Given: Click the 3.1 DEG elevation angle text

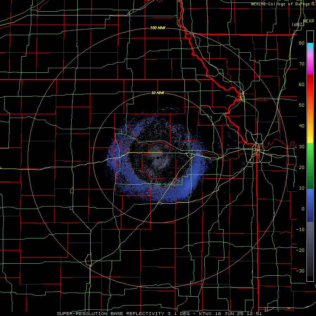Looking at the screenshot, I should pyautogui.click(x=178, y=314).
